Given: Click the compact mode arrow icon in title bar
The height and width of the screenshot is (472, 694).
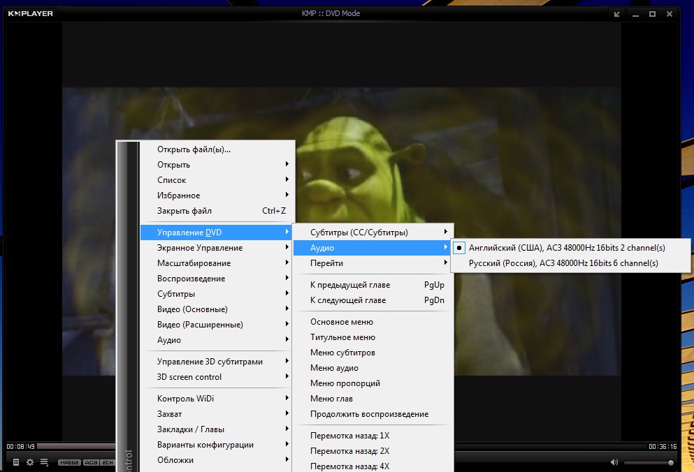Looking at the screenshot, I should (x=617, y=14).
